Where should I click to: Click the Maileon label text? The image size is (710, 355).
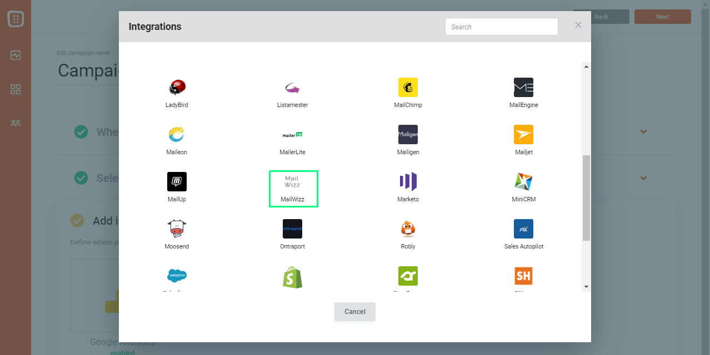pos(177,152)
